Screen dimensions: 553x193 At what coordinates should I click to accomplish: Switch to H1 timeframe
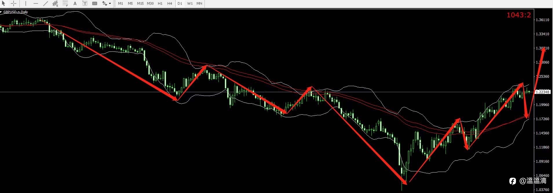click(160, 3)
